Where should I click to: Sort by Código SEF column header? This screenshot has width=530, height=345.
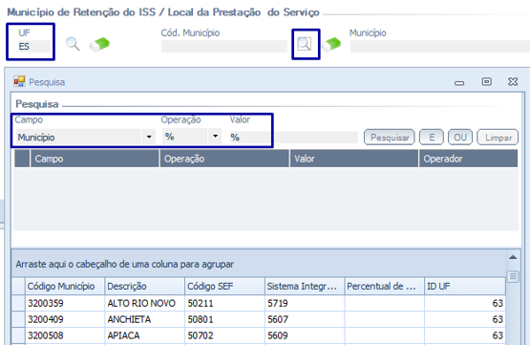(x=224, y=286)
